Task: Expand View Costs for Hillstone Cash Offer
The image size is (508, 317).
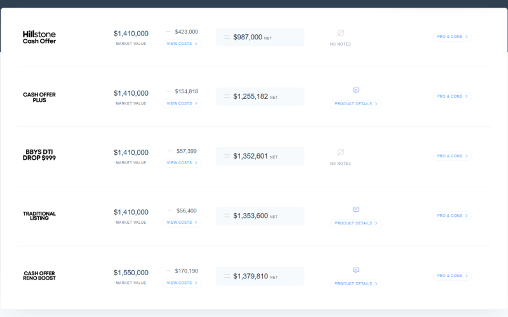Action: 182,44
